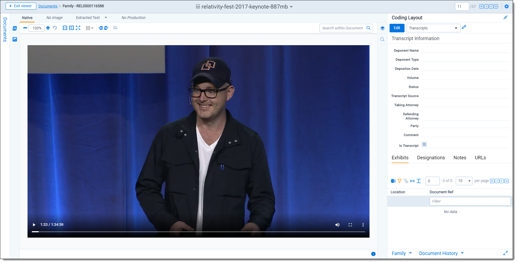Click the orange filter funnel icon
This screenshot has width=517, height=263.
point(399,181)
